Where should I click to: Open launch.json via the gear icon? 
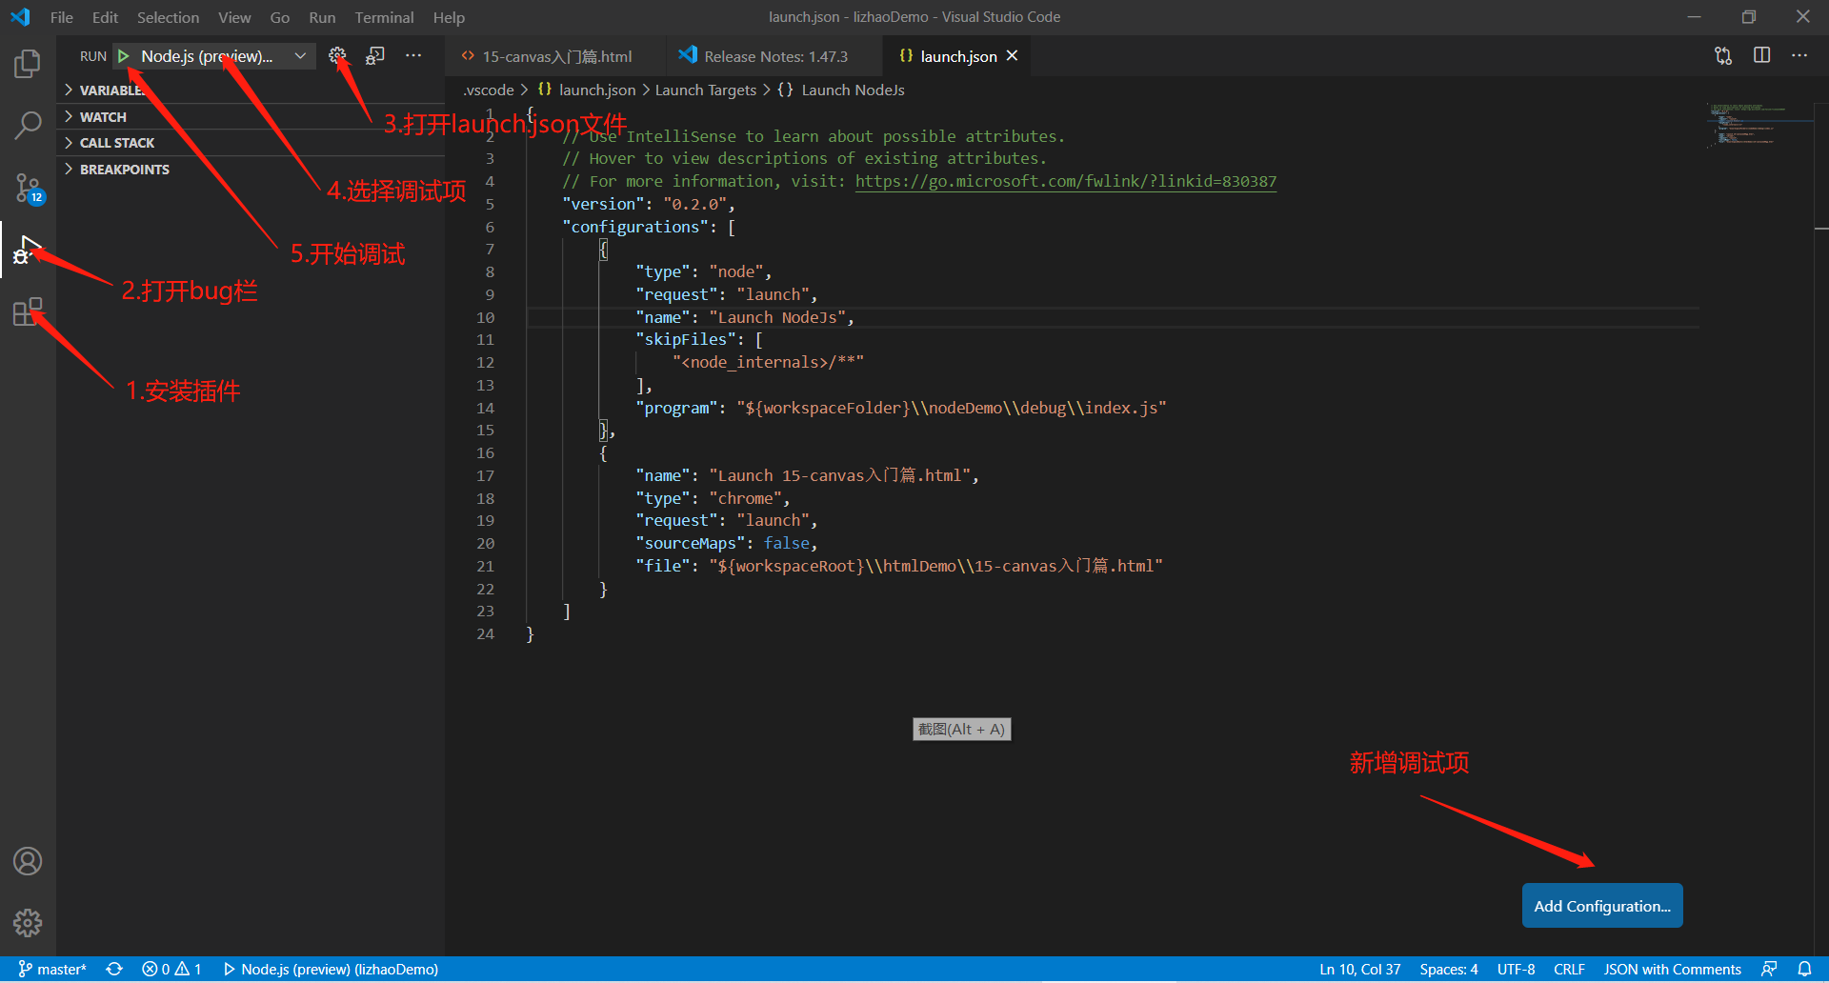[x=337, y=56]
